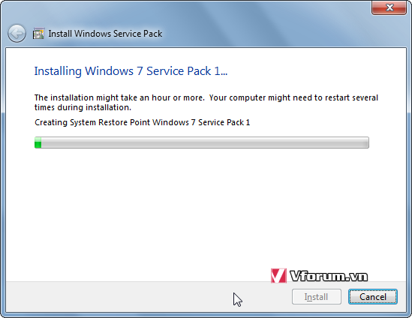Click the 'installation might take an hour' message

coord(206,103)
